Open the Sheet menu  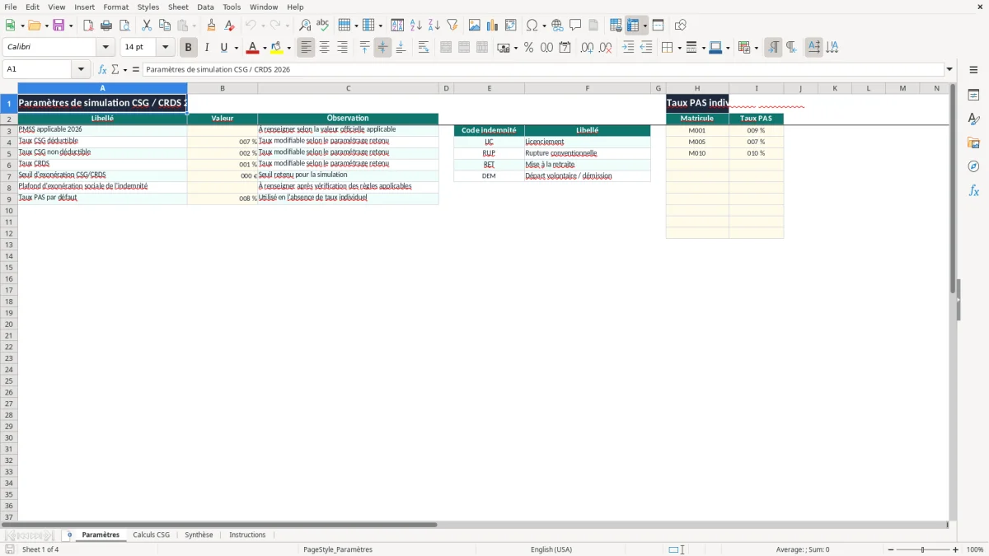tap(178, 7)
